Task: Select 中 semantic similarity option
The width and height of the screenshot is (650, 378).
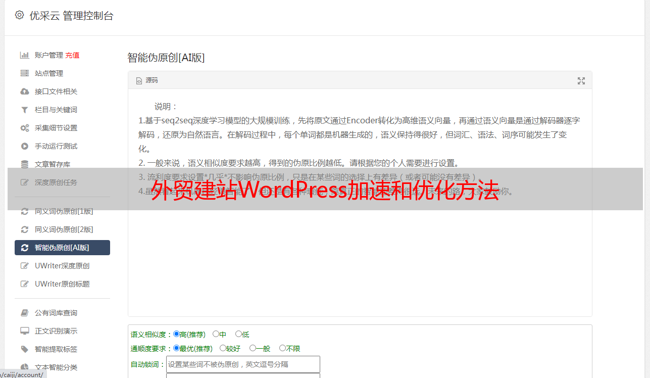Action: [216, 334]
